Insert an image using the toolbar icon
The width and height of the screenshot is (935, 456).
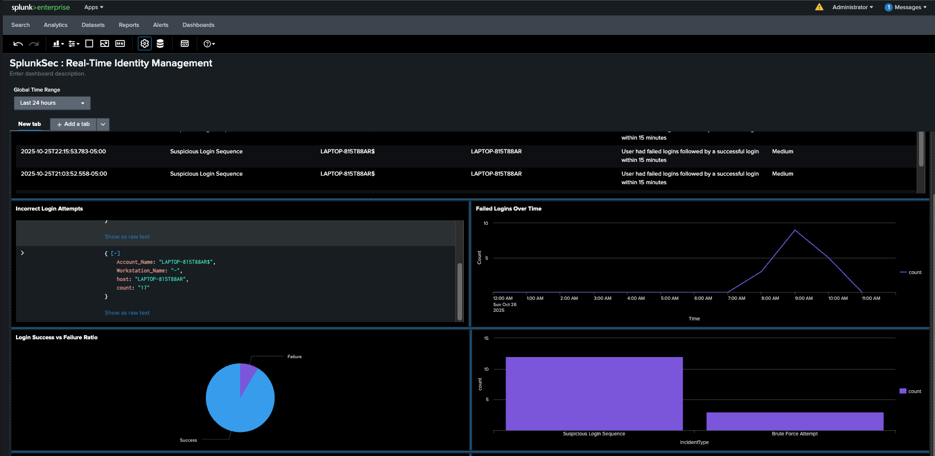105,43
